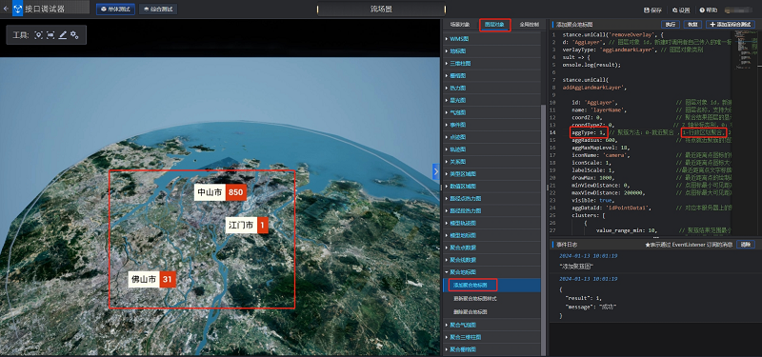Select the rectangle frame tool in 工具 toolbar
762x357 pixels.
point(50,35)
